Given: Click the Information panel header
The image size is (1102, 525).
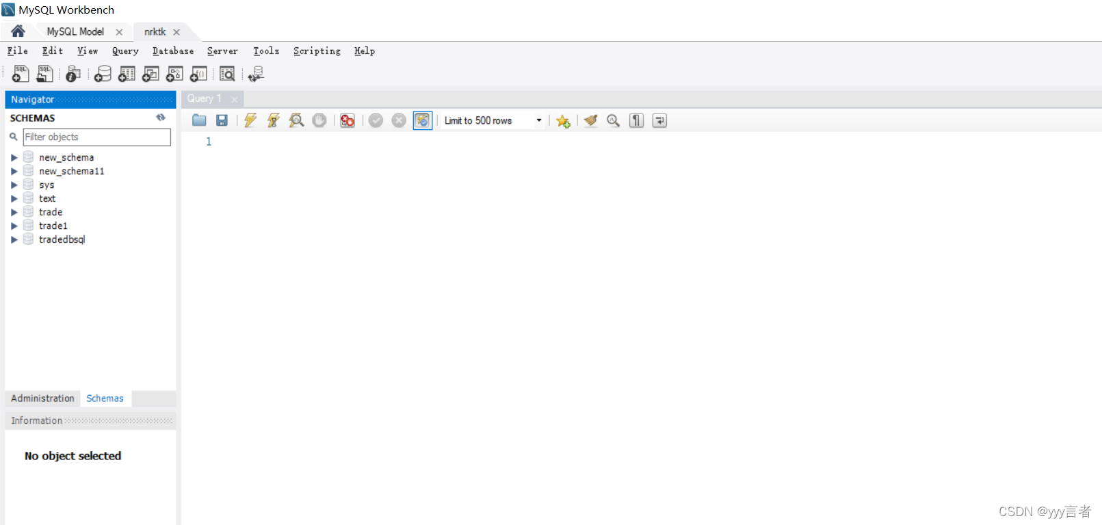Looking at the screenshot, I should [90, 420].
